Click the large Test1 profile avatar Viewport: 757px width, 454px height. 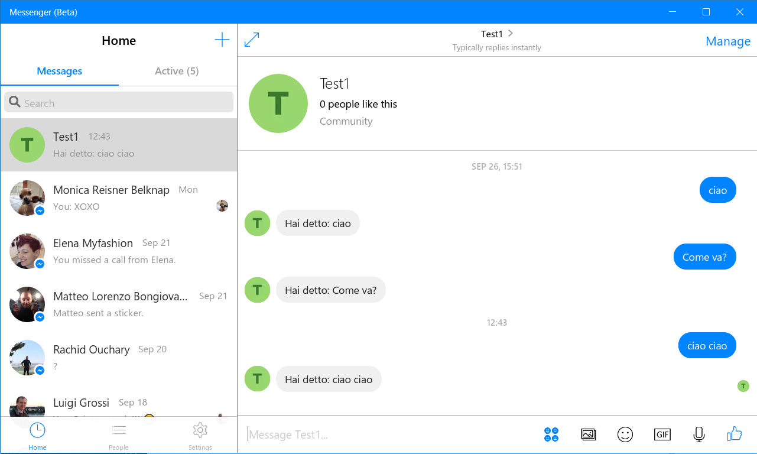click(x=278, y=103)
